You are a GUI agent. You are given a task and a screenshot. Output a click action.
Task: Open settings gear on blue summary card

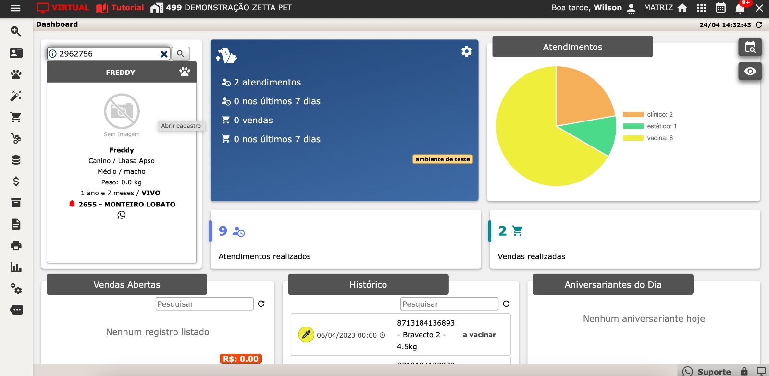(x=466, y=51)
